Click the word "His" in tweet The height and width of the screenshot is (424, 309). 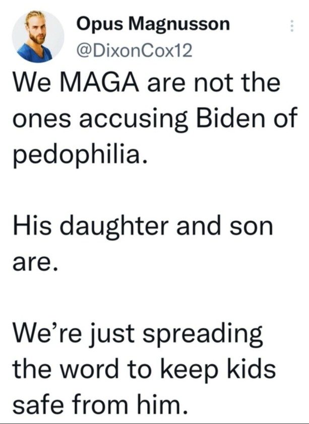[32, 225]
